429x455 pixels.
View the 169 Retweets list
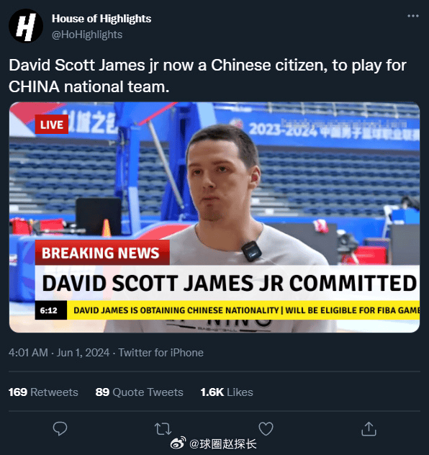pos(43,392)
